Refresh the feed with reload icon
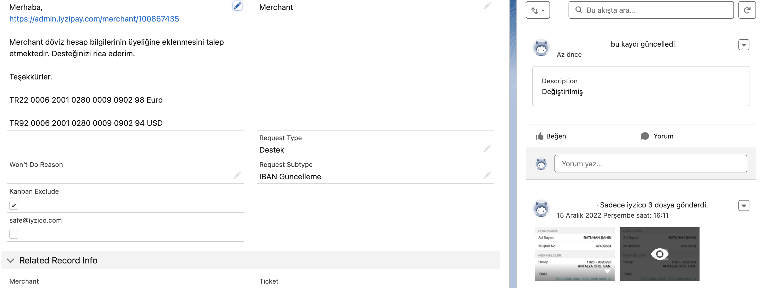The height and width of the screenshot is (288, 761). coord(747,10)
